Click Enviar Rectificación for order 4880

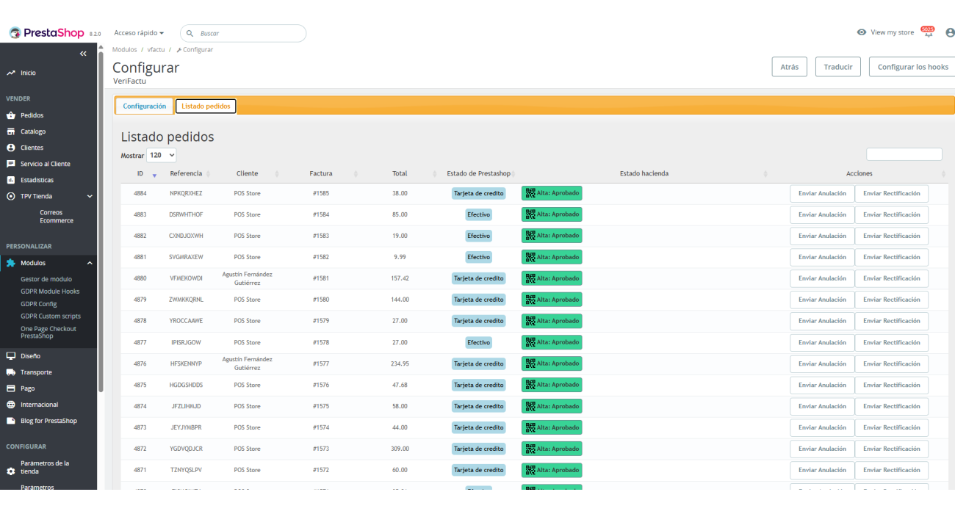pos(891,279)
